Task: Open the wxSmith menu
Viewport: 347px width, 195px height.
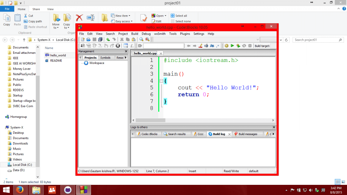Action: click(160, 34)
